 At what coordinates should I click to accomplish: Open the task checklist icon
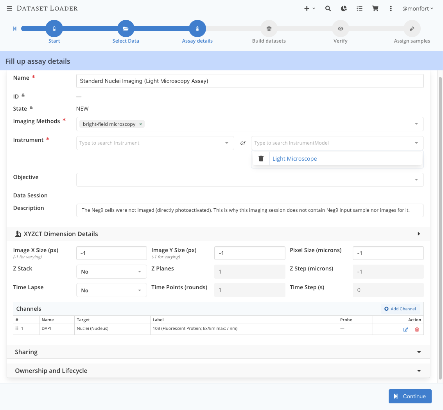pyautogui.click(x=359, y=9)
